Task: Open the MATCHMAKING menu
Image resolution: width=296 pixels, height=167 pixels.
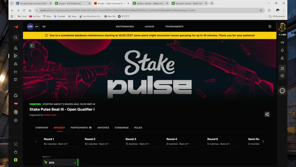Action: pyautogui.click(x=125, y=26)
